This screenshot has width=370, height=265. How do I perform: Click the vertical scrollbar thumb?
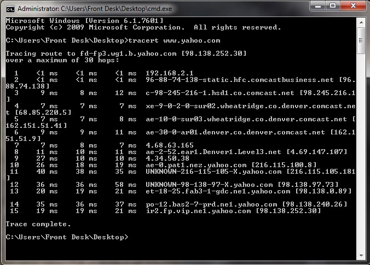361,41
